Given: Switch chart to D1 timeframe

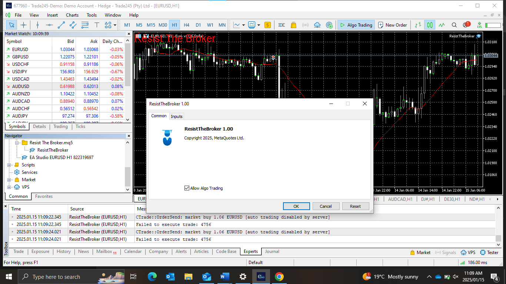Looking at the screenshot, I should pyautogui.click(x=198, y=25).
